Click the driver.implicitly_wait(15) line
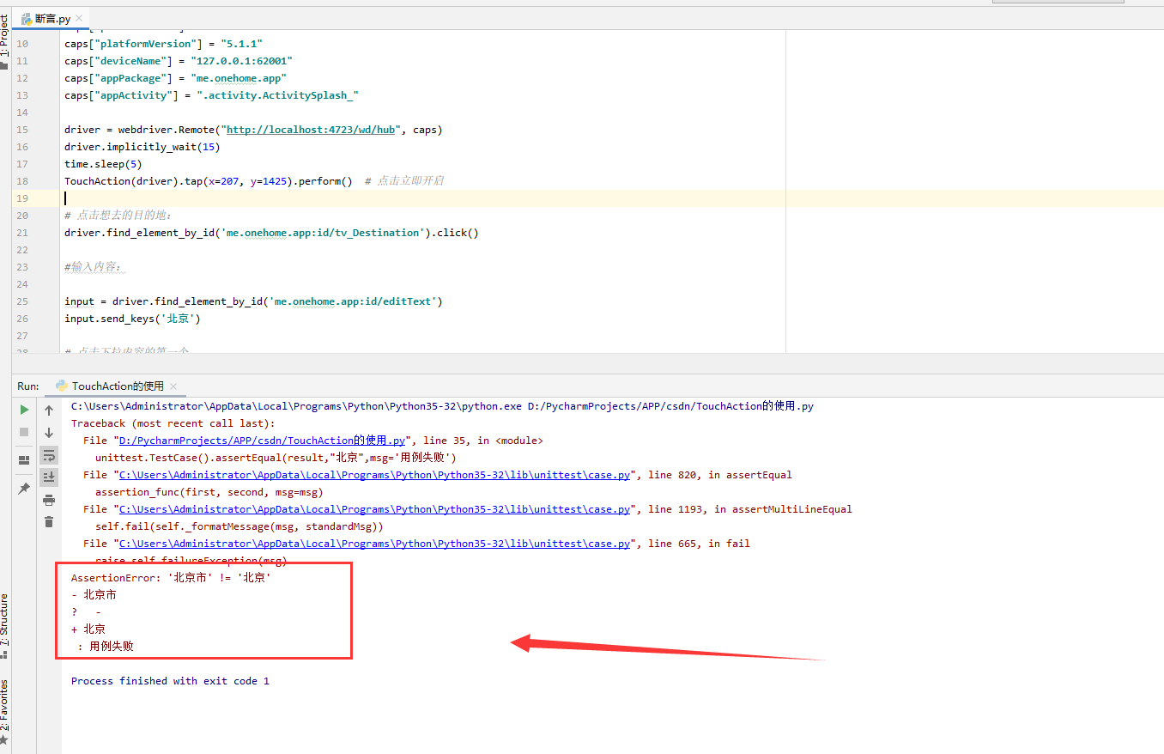Viewport: 1164px width, 754px height. pyautogui.click(x=142, y=147)
